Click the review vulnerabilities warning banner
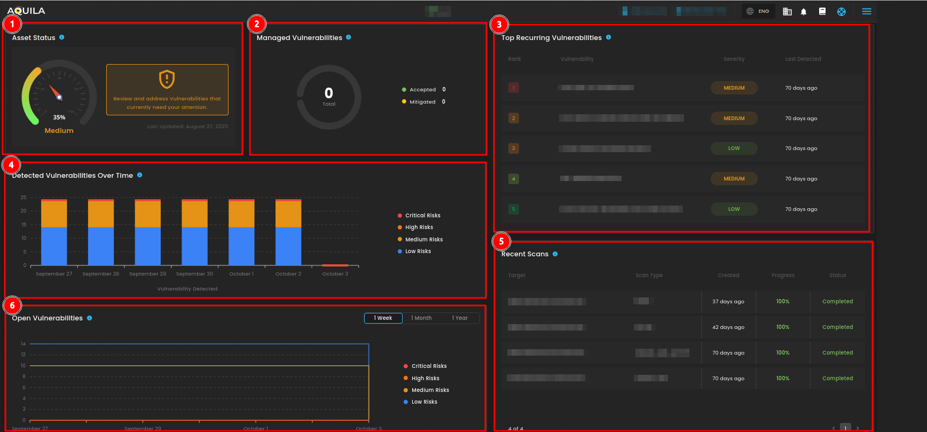 pyautogui.click(x=167, y=90)
